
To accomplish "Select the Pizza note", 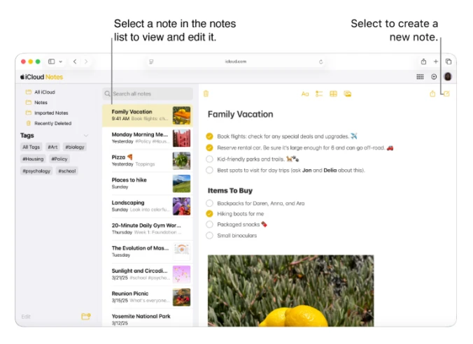I will [x=148, y=161].
